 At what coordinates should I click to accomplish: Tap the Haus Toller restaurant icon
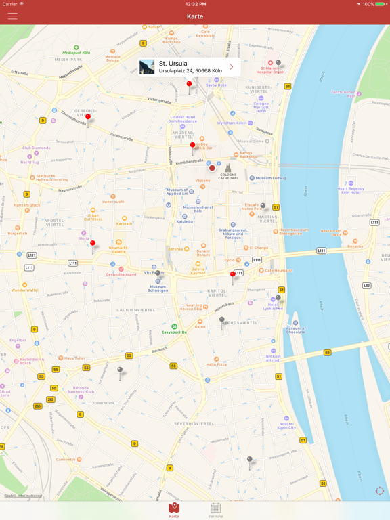click(61, 357)
